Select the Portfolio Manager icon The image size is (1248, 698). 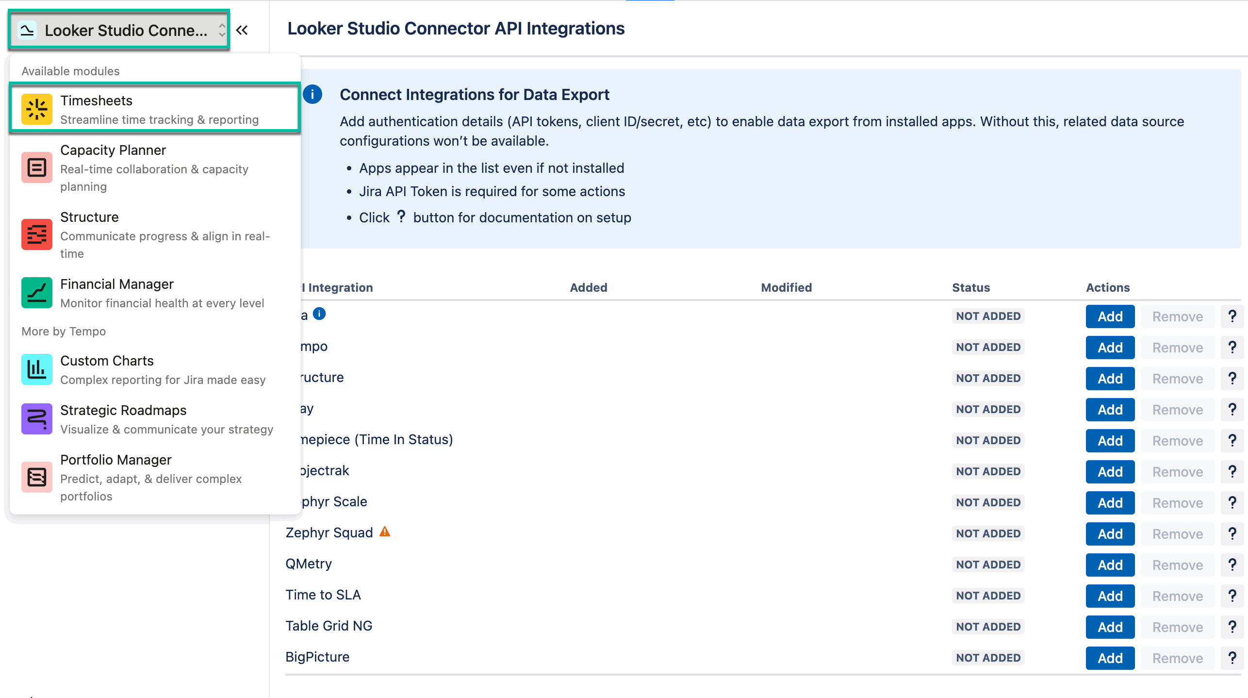36,477
